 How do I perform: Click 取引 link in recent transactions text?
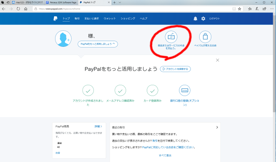pyautogui.click(x=155, y=141)
